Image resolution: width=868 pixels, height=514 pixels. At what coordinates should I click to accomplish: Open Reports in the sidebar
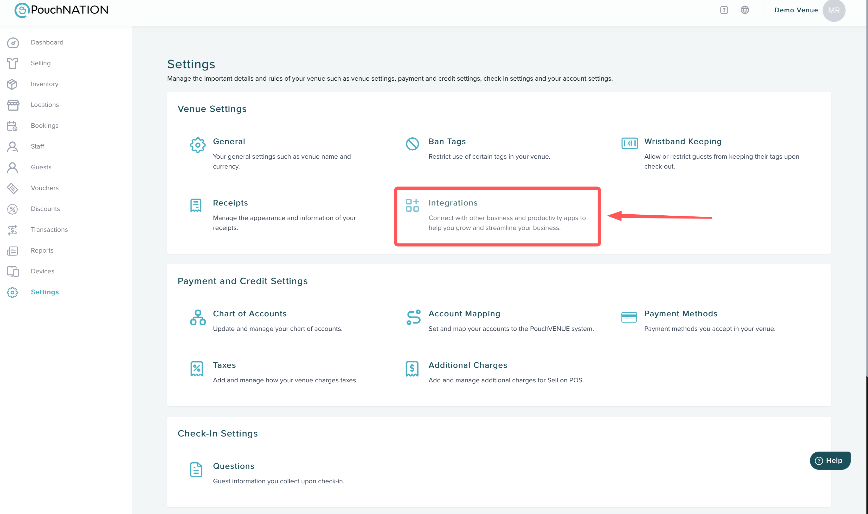click(42, 250)
